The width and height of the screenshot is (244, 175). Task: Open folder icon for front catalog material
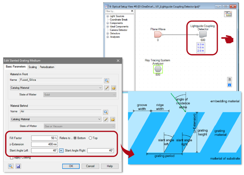pyautogui.click(x=114, y=88)
